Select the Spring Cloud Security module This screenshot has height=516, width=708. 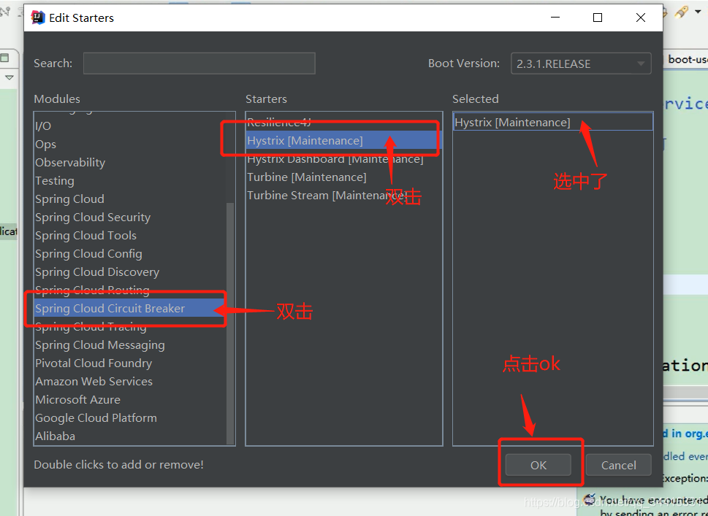tap(130, 217)
